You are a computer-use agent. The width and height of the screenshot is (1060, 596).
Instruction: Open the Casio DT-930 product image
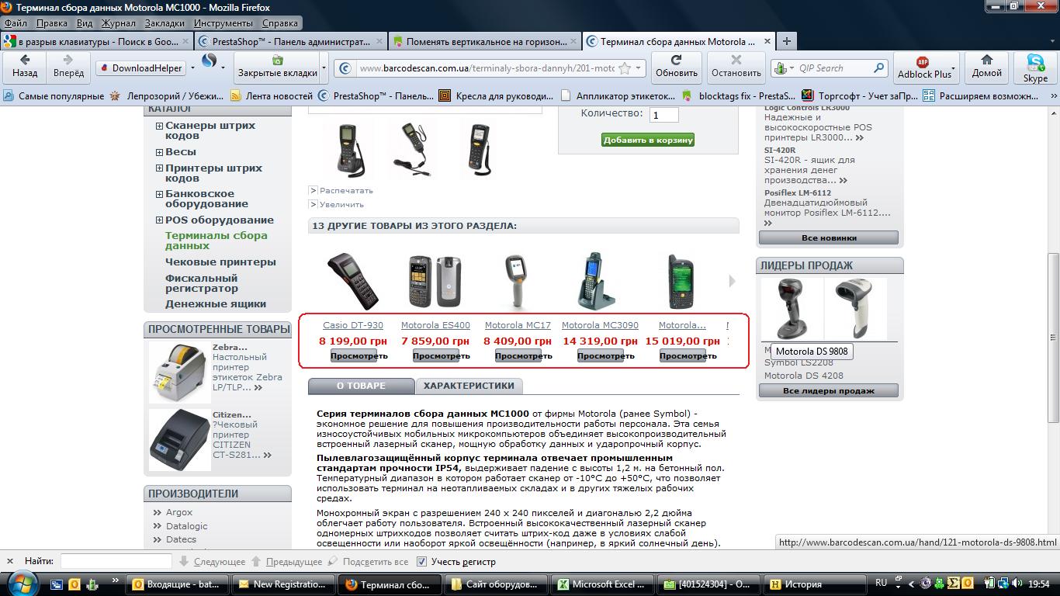(x=353, y=280)
